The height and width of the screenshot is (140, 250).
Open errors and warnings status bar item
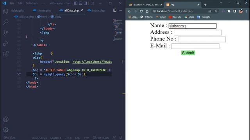(x=9, y=138)
